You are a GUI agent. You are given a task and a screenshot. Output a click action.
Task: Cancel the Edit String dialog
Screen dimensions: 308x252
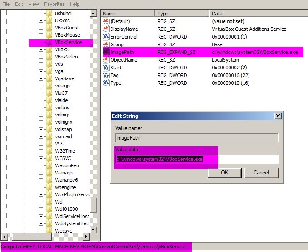click(x=261, y=173)
